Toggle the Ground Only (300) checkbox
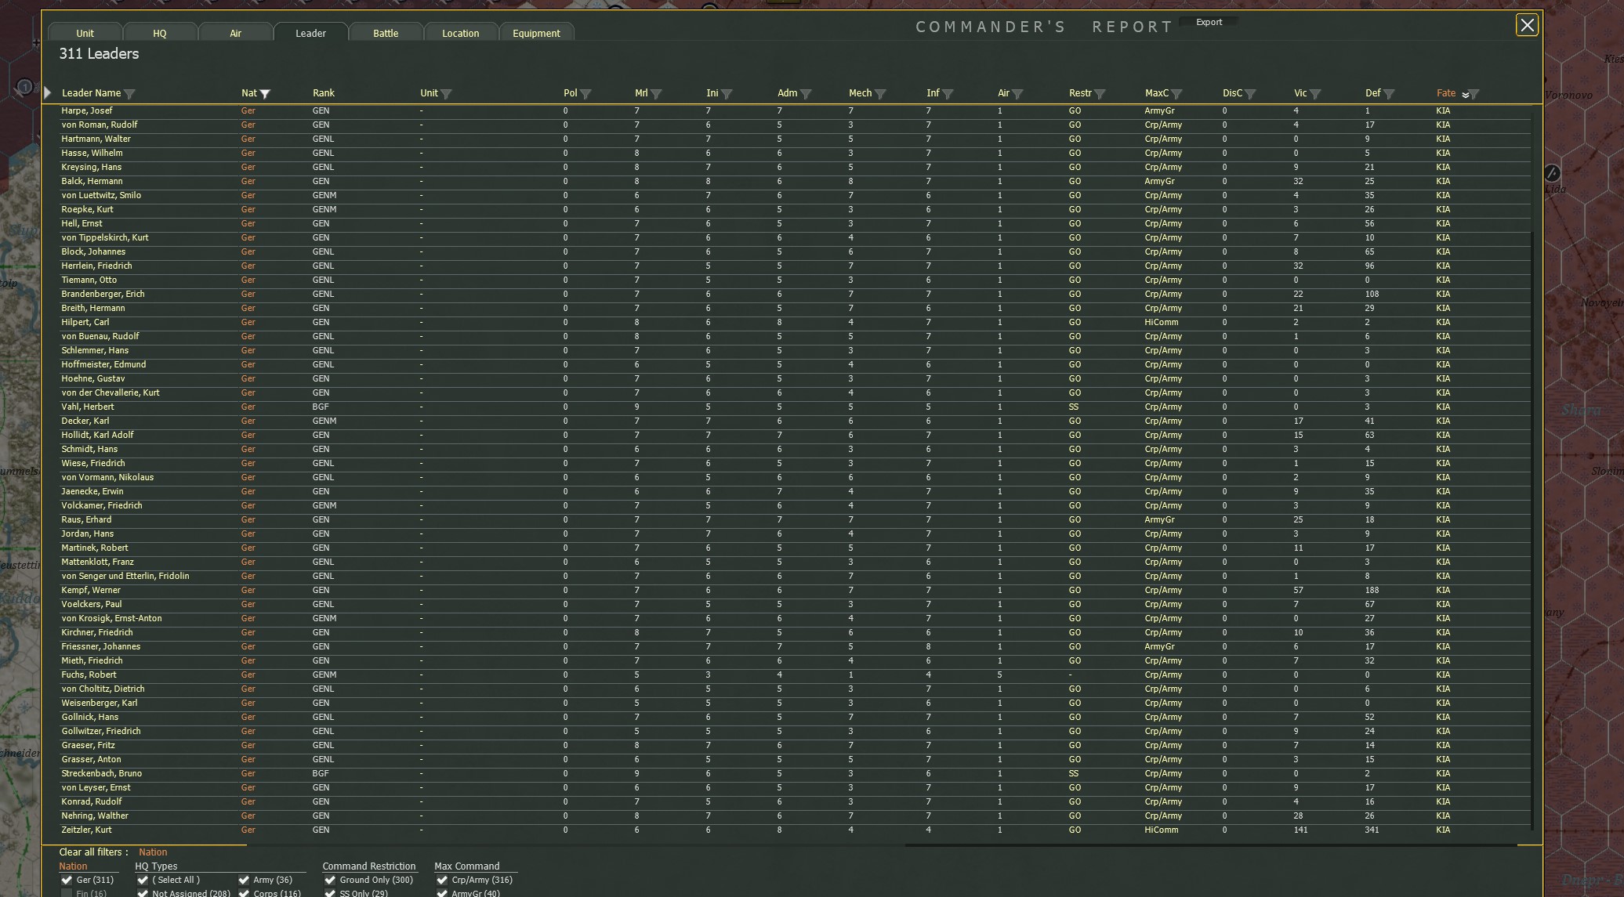The height and width of the screenshot is (897, 1624). coord(330,880)
